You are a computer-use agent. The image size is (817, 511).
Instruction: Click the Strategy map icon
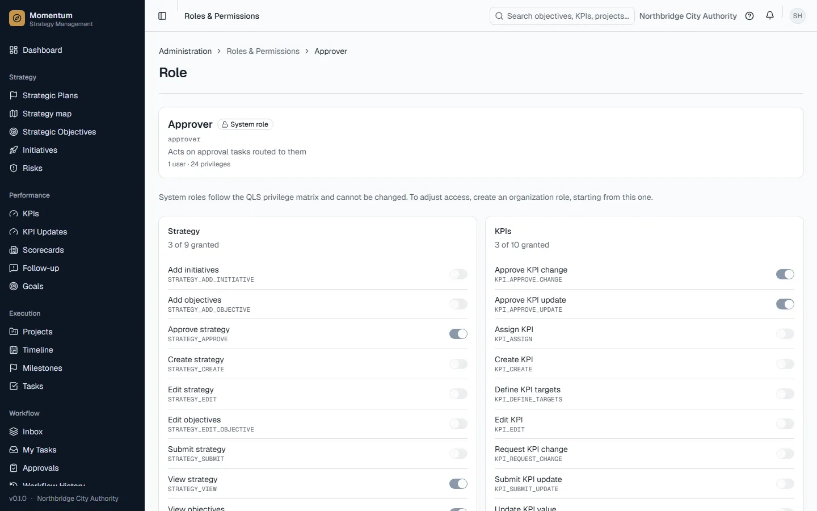pos(14,114)
